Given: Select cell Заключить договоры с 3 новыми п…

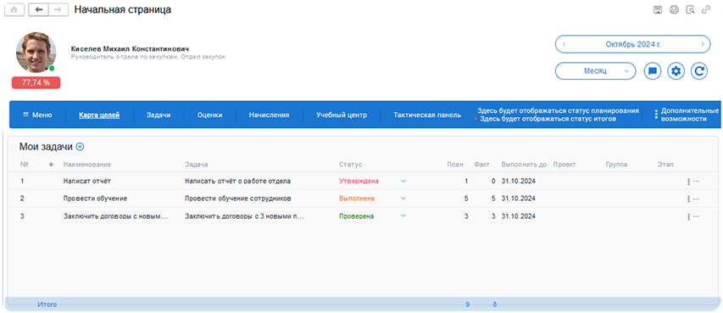Looking at the screenshot, I should tap(243, 215).
